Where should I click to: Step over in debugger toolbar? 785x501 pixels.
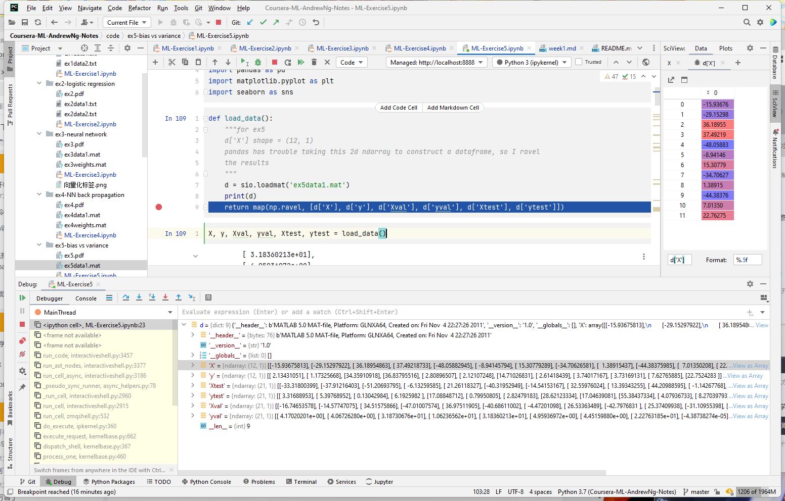coord(126,298)
